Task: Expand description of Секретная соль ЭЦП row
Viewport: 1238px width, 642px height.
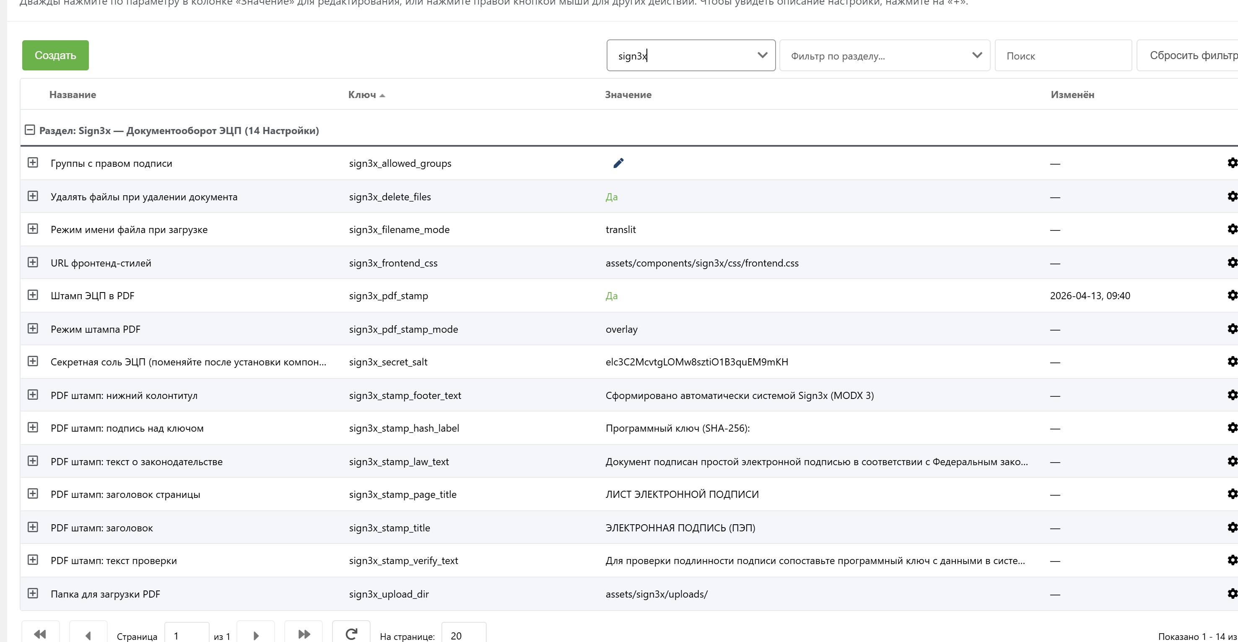Action: (x=33, y=361)
